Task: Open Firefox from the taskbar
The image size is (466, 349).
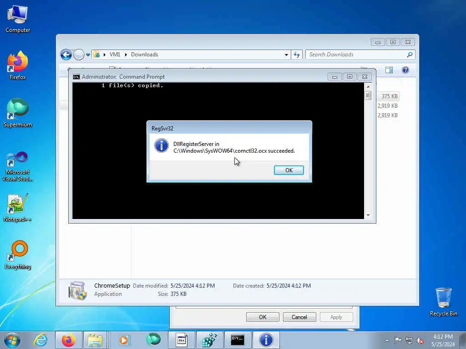Action: (x=69, y=340)
